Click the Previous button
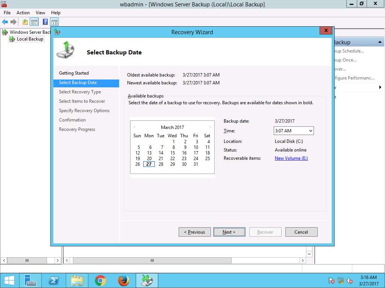The image size is (385, 288). tap(194, 232)
